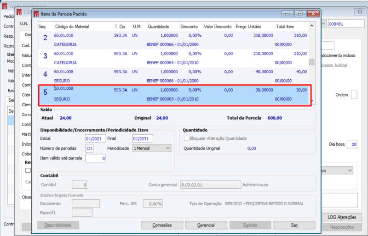The height and width of the screenshot is (236, 368).
Task: Maximize the Itens da Parcela Padrão window
Action: tap(300, 14)
